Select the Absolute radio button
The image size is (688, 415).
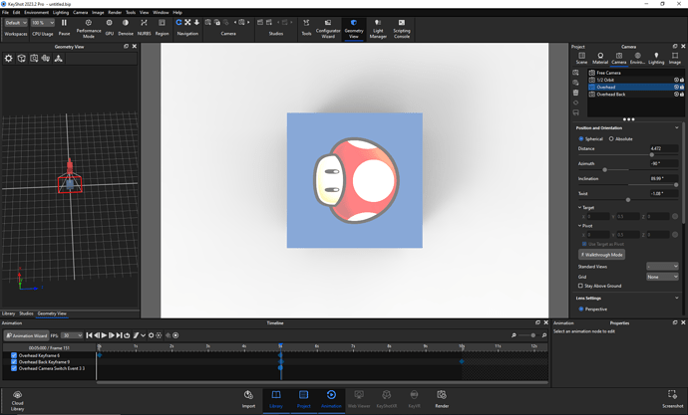(611, 138)
